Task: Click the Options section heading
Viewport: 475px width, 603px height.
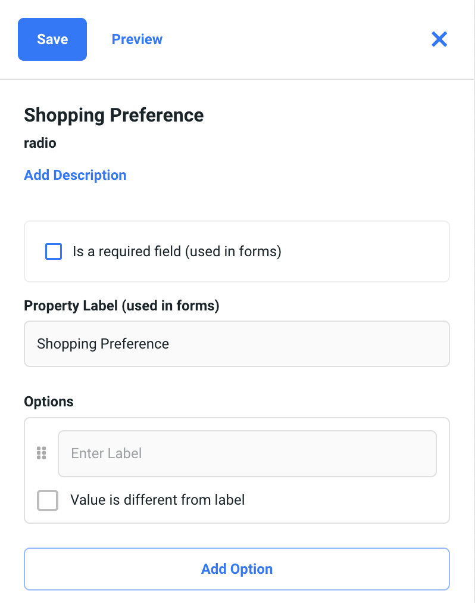Action: (x=49, y=402)
